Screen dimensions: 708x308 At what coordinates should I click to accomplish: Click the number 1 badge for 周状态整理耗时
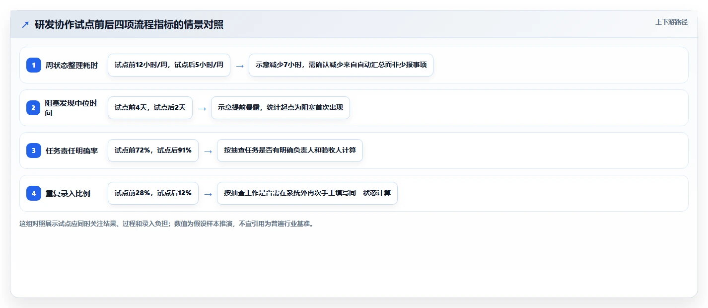(34, 65)
